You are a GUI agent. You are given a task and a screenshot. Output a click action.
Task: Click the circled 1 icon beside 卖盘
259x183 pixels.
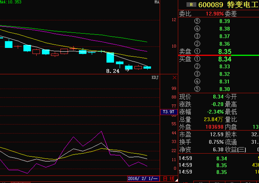coord(197,51)
